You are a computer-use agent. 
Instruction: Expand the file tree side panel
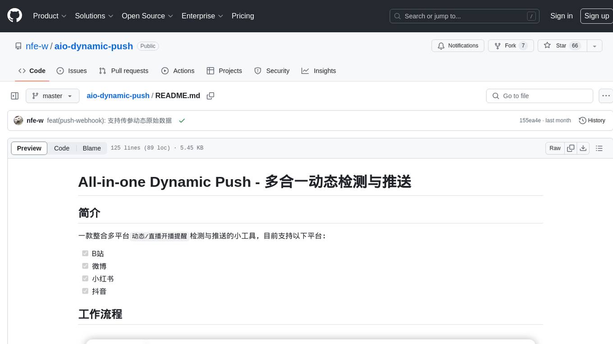15,96
